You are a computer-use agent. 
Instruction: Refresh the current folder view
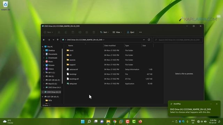149,40
